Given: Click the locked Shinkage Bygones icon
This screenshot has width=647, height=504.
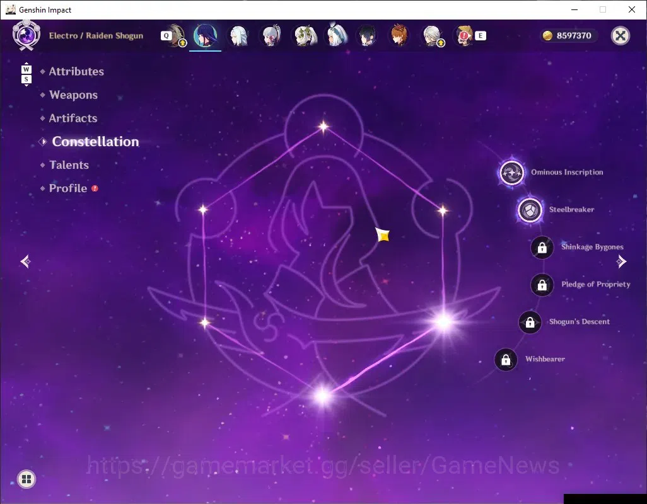Looking at the screenshot, I should [542, 247].
